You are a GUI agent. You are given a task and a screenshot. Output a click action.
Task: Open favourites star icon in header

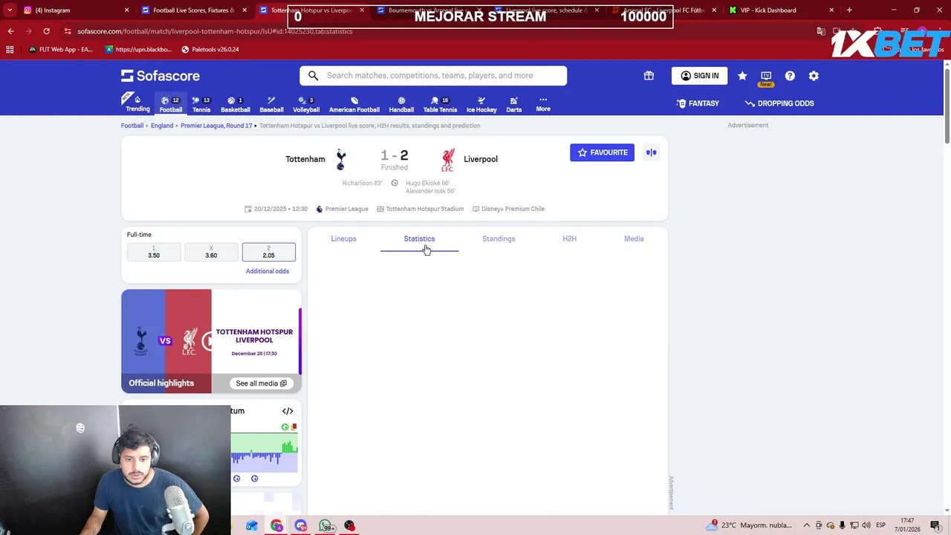[x=742, y=76]
